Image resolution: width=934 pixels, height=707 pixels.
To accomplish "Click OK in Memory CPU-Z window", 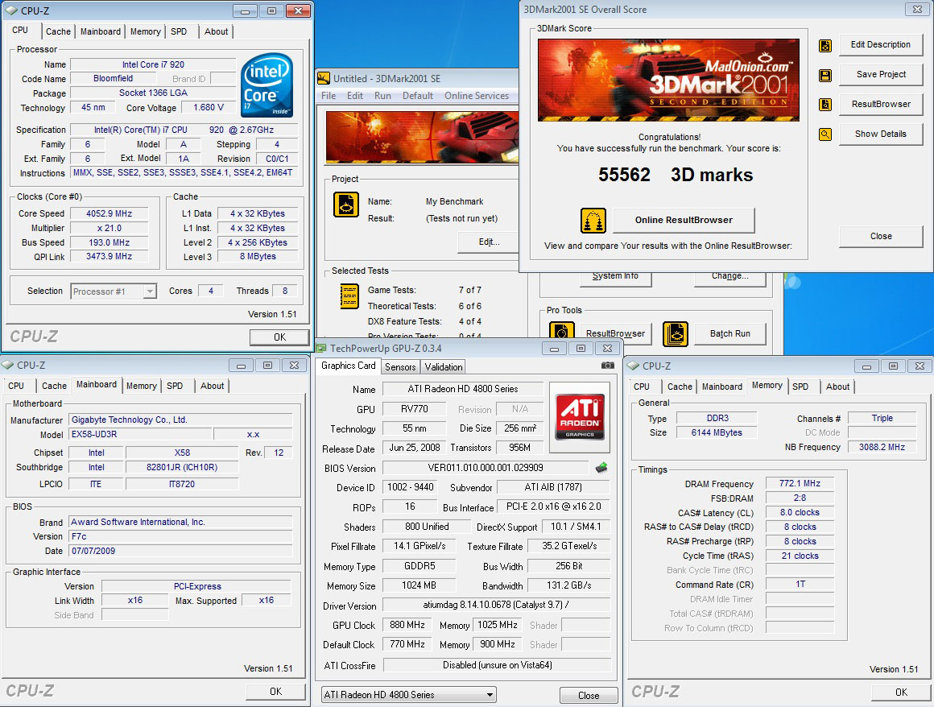I will tap(901, 693).
